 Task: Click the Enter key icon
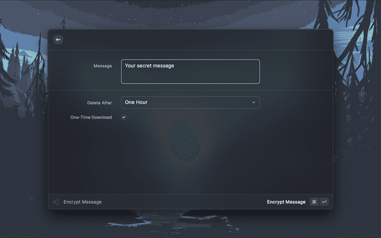coord(324,202)
